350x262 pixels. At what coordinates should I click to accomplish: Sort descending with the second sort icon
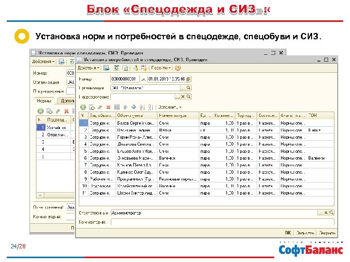(x=151, y=107)
